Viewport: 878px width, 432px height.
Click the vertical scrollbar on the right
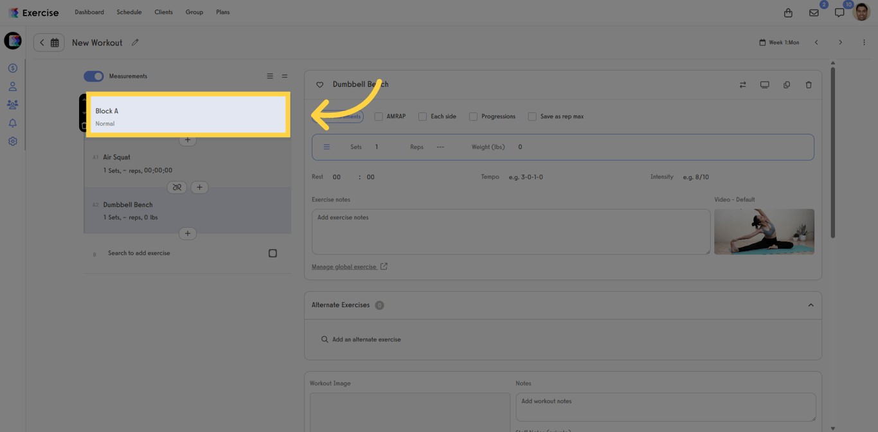833,153
